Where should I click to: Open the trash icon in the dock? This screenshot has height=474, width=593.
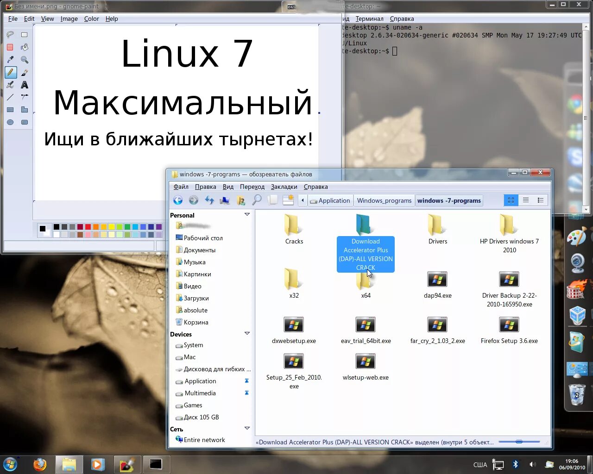(x=577, y=395)
